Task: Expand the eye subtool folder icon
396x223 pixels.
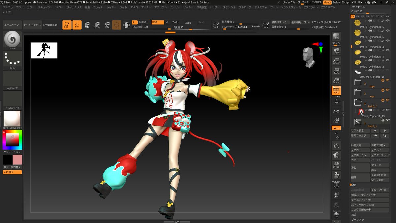Action: pos(358,92)
